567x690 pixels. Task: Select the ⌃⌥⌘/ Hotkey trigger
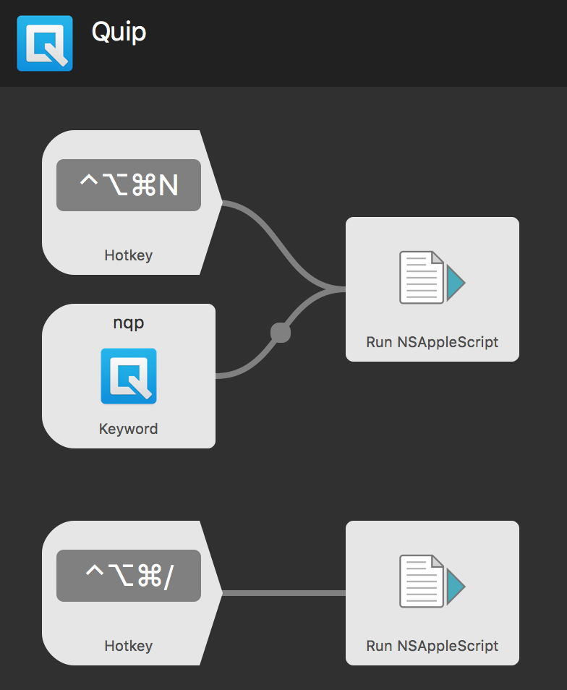pos(132,593)
